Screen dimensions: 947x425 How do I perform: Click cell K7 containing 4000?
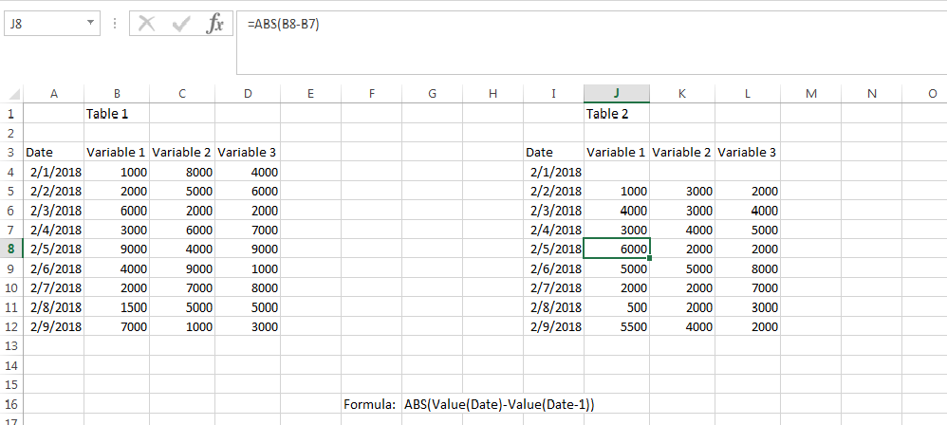(682, 230)
